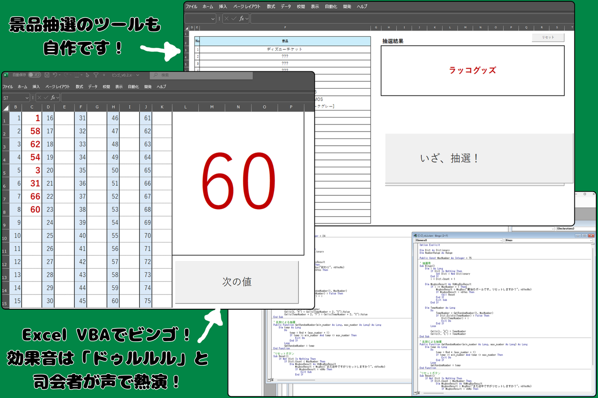Click the undo icon in bingo window title bar
Screen dimensions: 598x398
(x=54, y=75)
